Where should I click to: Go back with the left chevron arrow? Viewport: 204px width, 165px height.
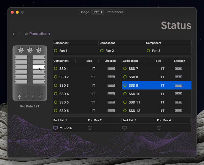pos(14,34)
